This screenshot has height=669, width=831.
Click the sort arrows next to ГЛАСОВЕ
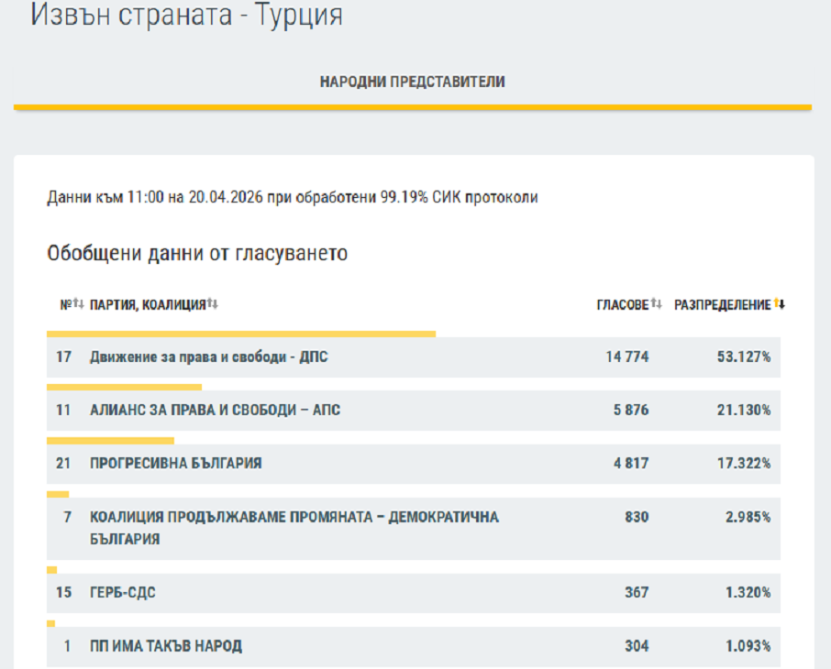[x=657, y=304]
